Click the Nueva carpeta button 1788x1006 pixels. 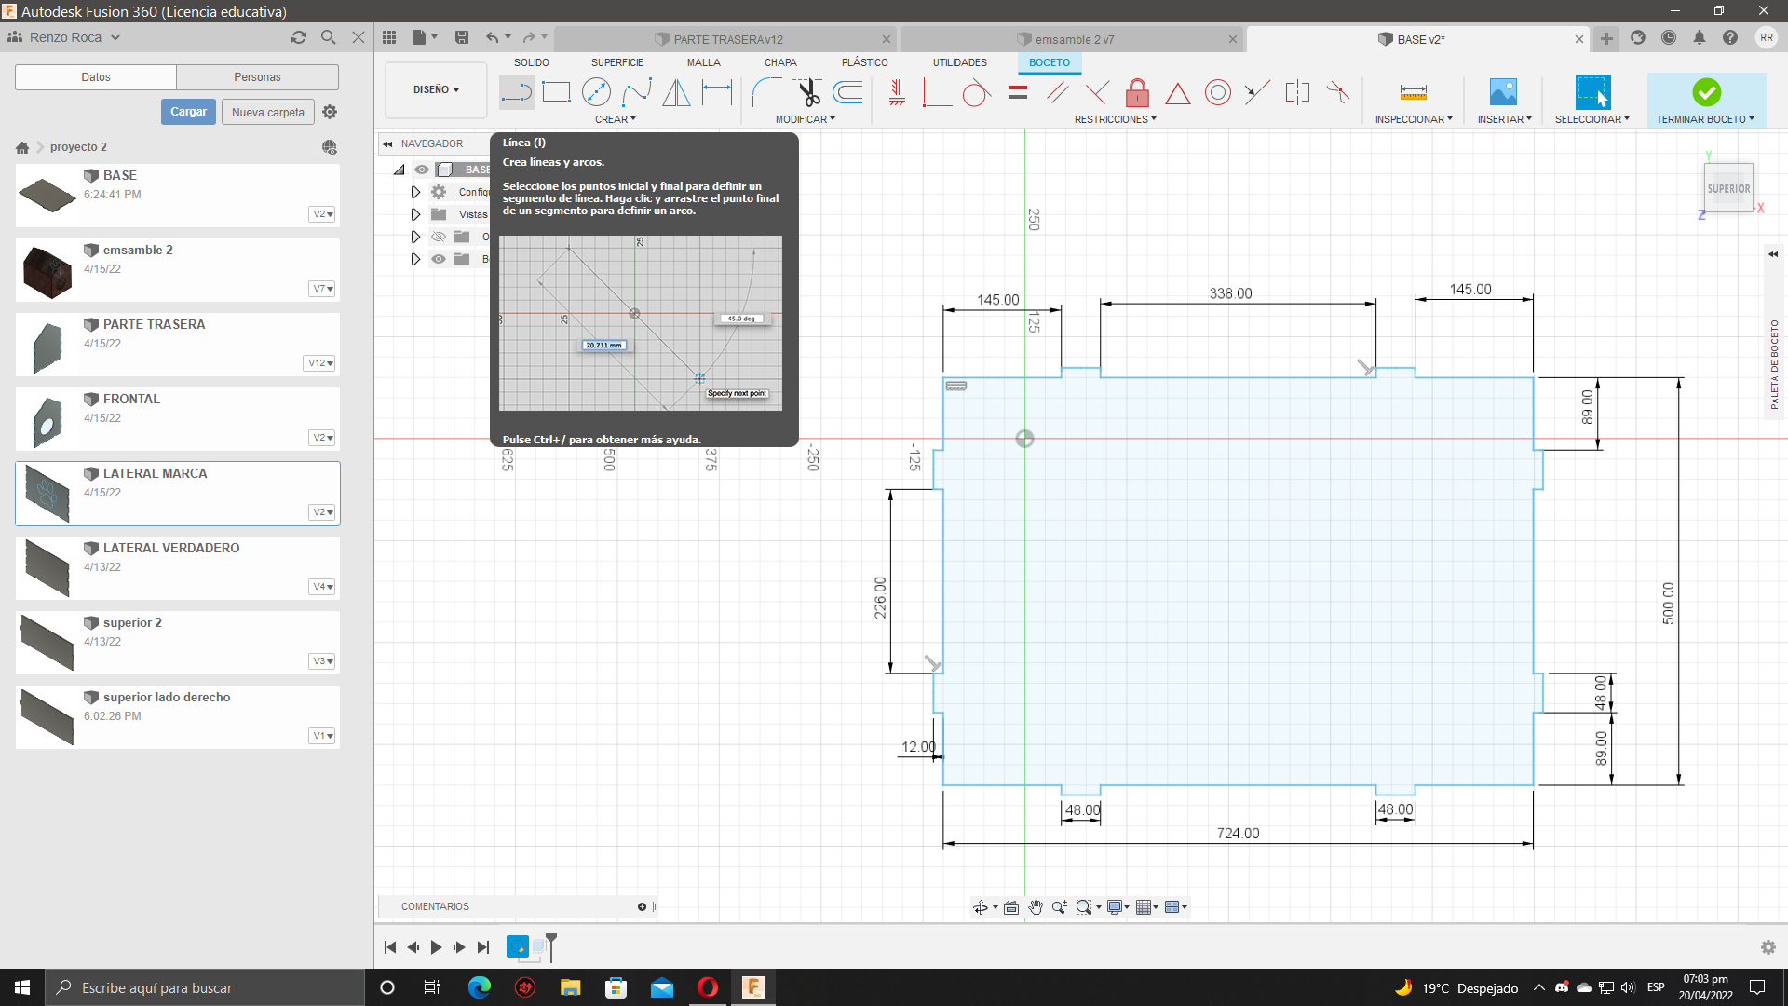(268, 112)
